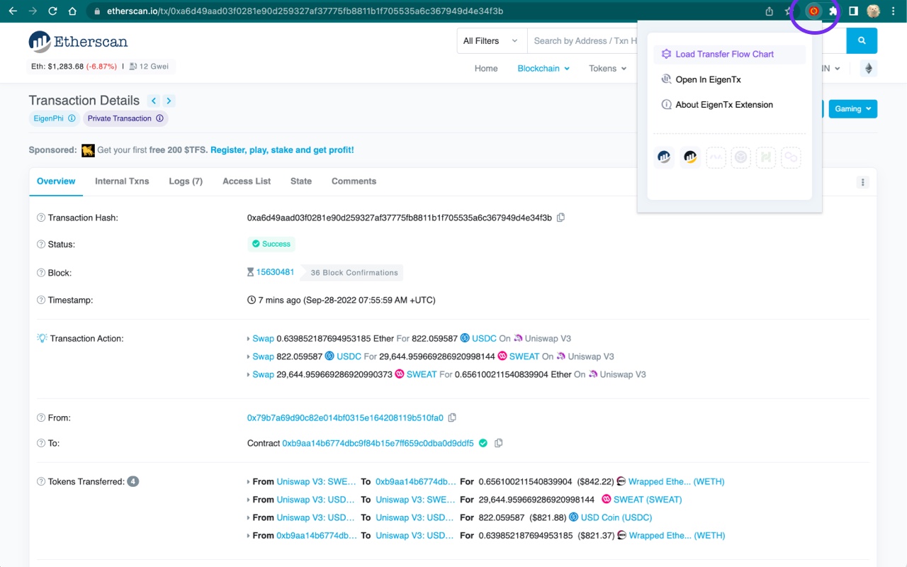
Task: Open browser Extensions puzzle icon
Action: (x=833, y=11)
